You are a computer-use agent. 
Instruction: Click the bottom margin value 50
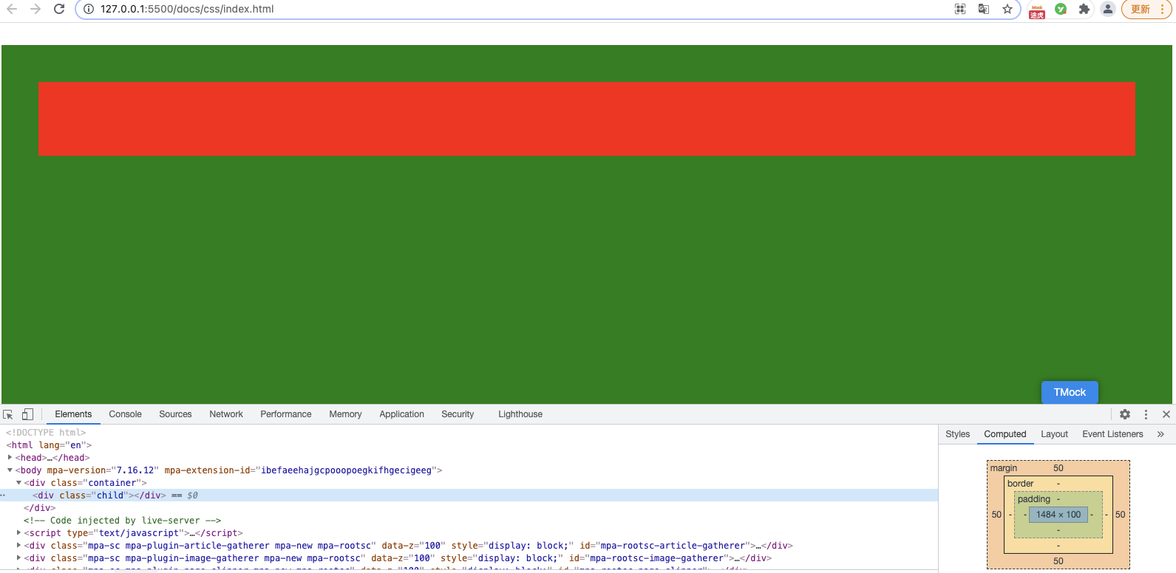pyautogui.click(x=1058, y=561)
